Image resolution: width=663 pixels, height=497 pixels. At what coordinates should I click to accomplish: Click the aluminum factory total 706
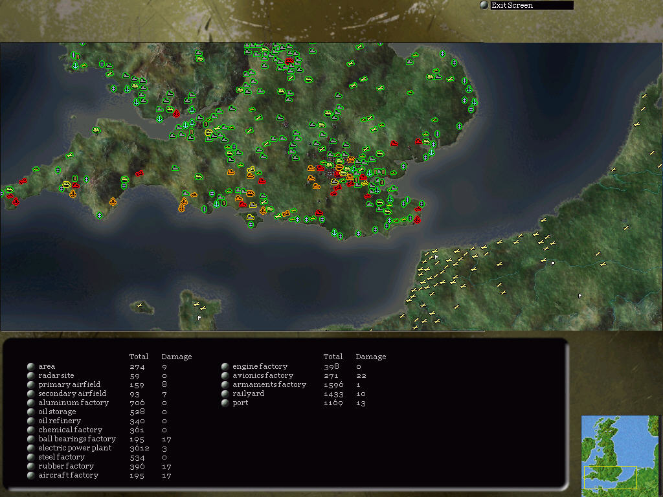coord(137,403)
